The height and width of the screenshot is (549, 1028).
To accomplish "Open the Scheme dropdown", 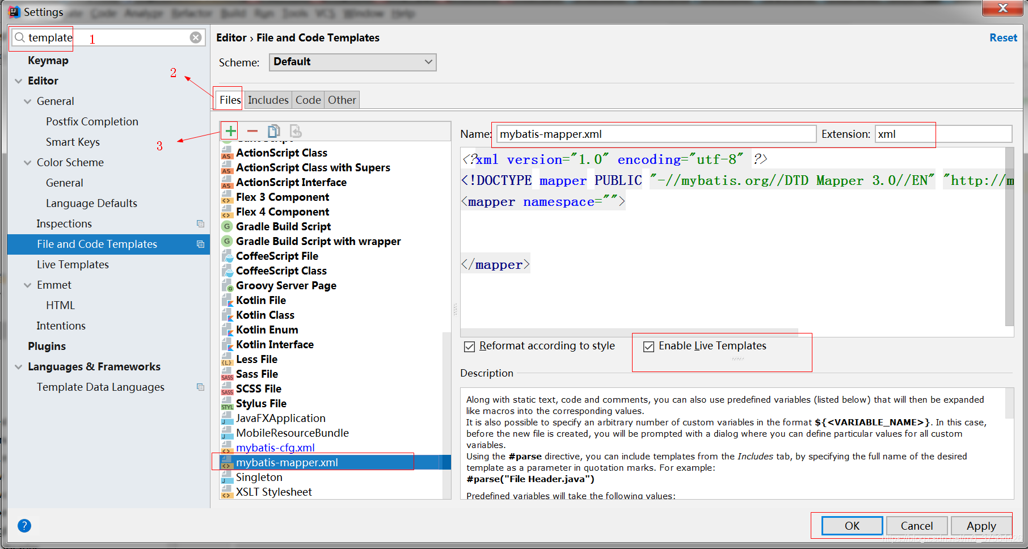I will click(x=352, y=62).
